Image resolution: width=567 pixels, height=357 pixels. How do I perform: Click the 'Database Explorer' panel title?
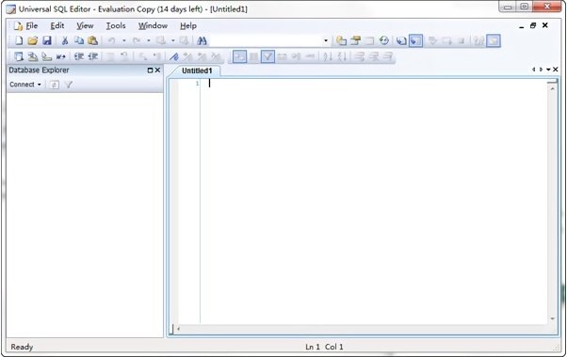pyautogui.click(x=39, y=70)
